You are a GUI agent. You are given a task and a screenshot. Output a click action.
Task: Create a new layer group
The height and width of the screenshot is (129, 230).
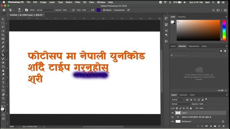(215, 126)
